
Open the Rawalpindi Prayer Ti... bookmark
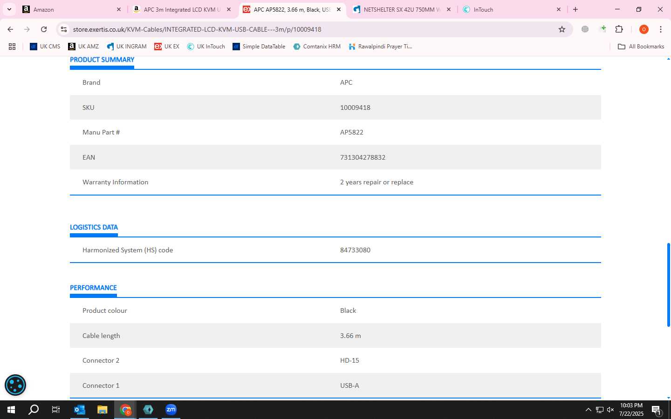(x=381, y=47)
